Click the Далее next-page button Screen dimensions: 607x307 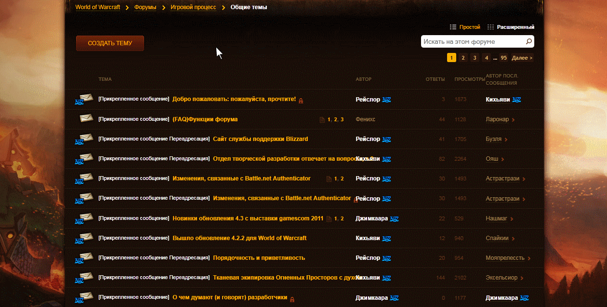(522, 58)
